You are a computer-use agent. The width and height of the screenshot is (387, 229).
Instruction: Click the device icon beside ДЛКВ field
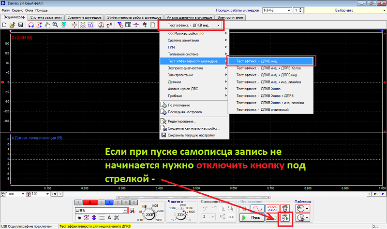(x=133, y=211)
